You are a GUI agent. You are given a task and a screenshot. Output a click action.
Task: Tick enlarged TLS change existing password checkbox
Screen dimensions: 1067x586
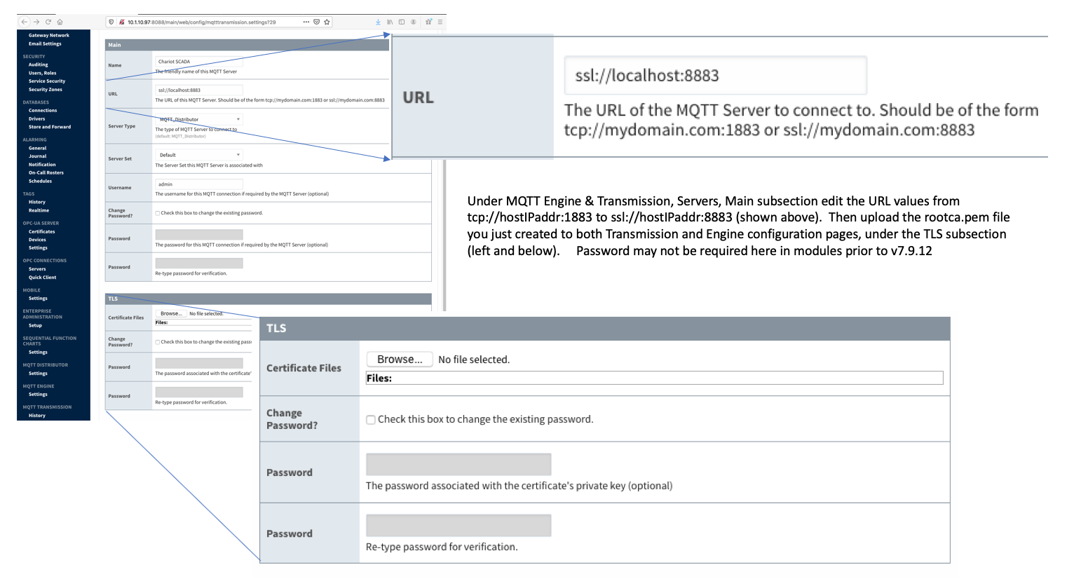click(371, 420)
